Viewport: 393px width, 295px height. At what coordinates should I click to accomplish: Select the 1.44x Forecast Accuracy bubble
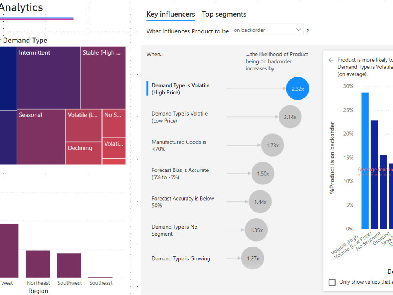(x=260, y=201)
